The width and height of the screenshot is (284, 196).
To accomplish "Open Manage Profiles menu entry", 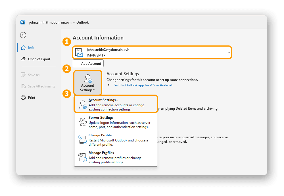I will pyautogui.click(x=116, y=157).
